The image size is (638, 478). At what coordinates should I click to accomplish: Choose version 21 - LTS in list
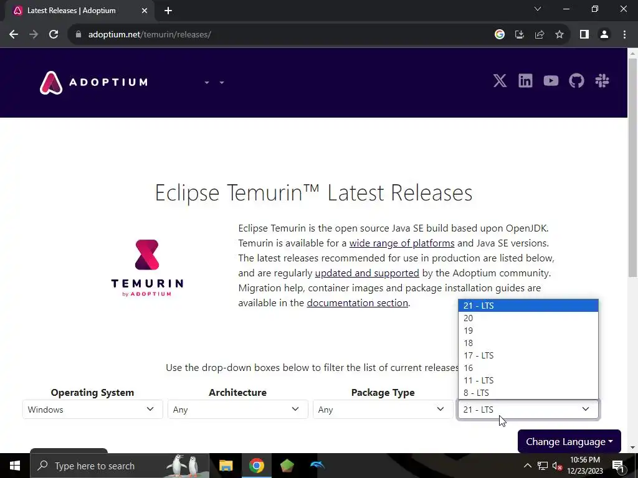pos(528,306)
